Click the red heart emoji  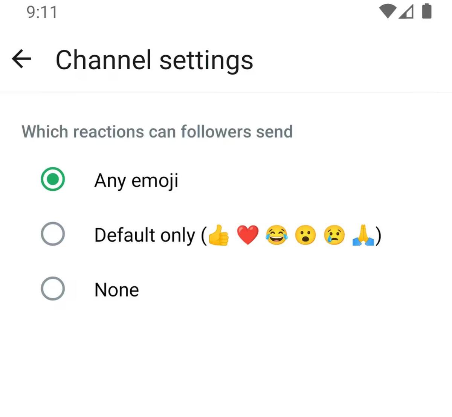[247, 235]
